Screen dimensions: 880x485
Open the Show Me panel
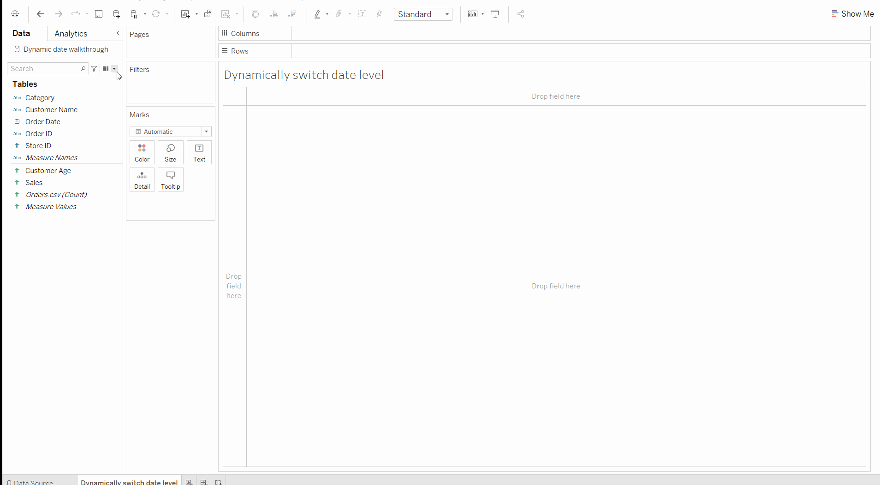pyautogui.click(x=853, y=14)
